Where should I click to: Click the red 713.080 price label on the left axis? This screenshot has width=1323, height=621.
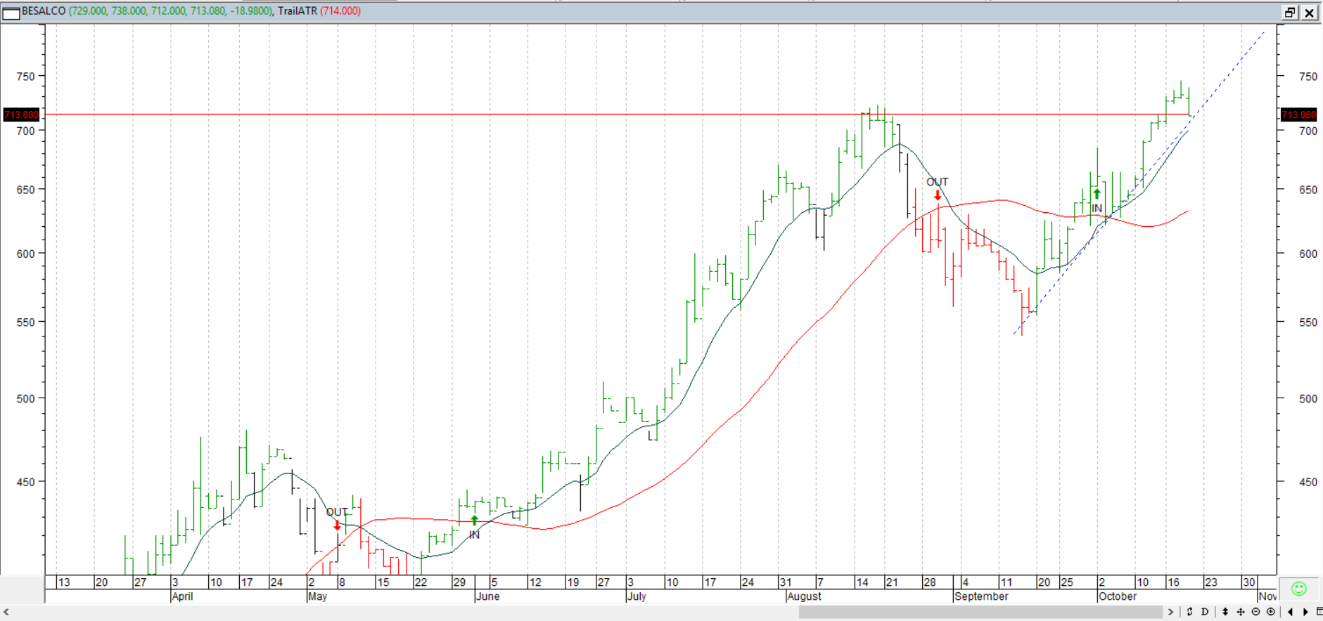point(22,115)
